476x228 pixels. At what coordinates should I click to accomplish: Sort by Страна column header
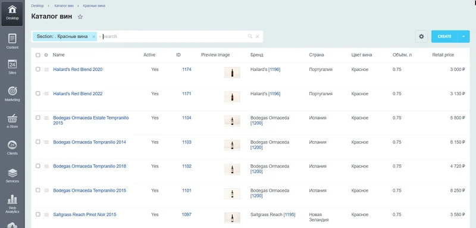[x=317, y=55]
